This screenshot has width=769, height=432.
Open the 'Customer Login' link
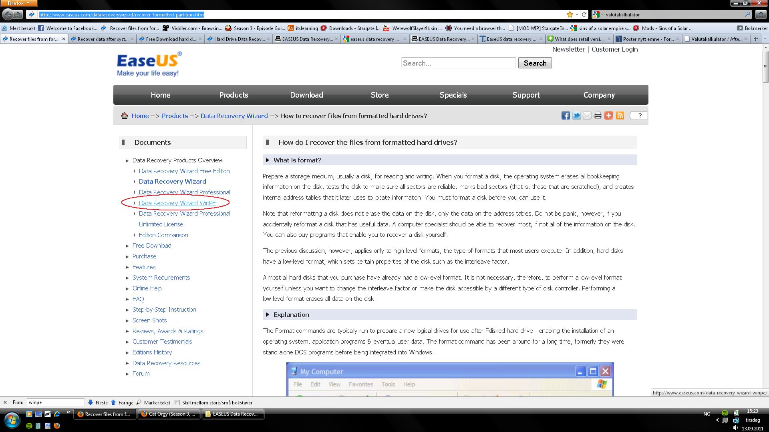click(615, 49)
